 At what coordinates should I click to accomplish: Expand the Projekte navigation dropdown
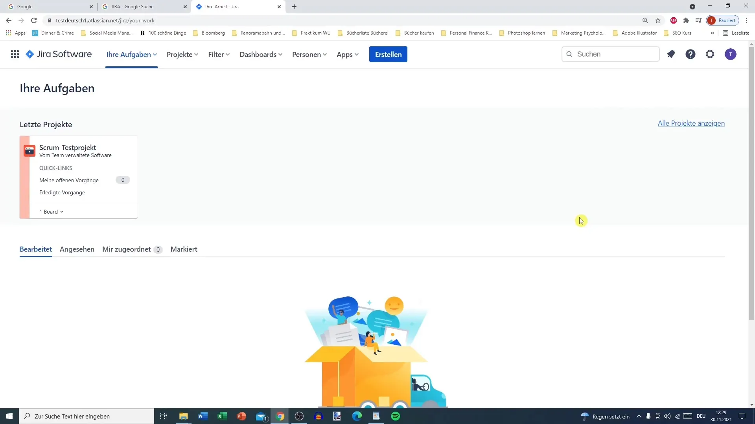(x=182, y=54)
